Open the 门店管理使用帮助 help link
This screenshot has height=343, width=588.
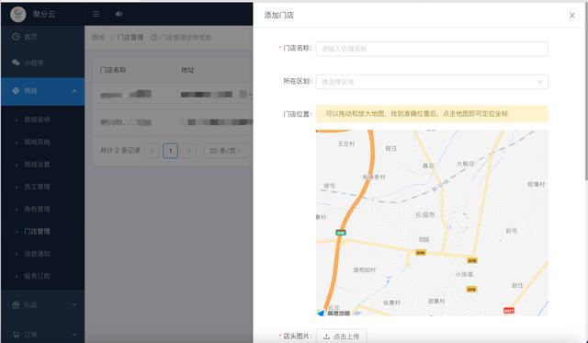pos(182,37)
